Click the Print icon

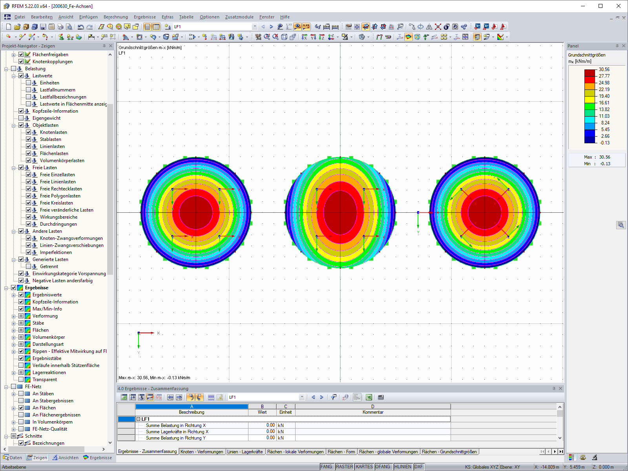[x=60, y=27]
